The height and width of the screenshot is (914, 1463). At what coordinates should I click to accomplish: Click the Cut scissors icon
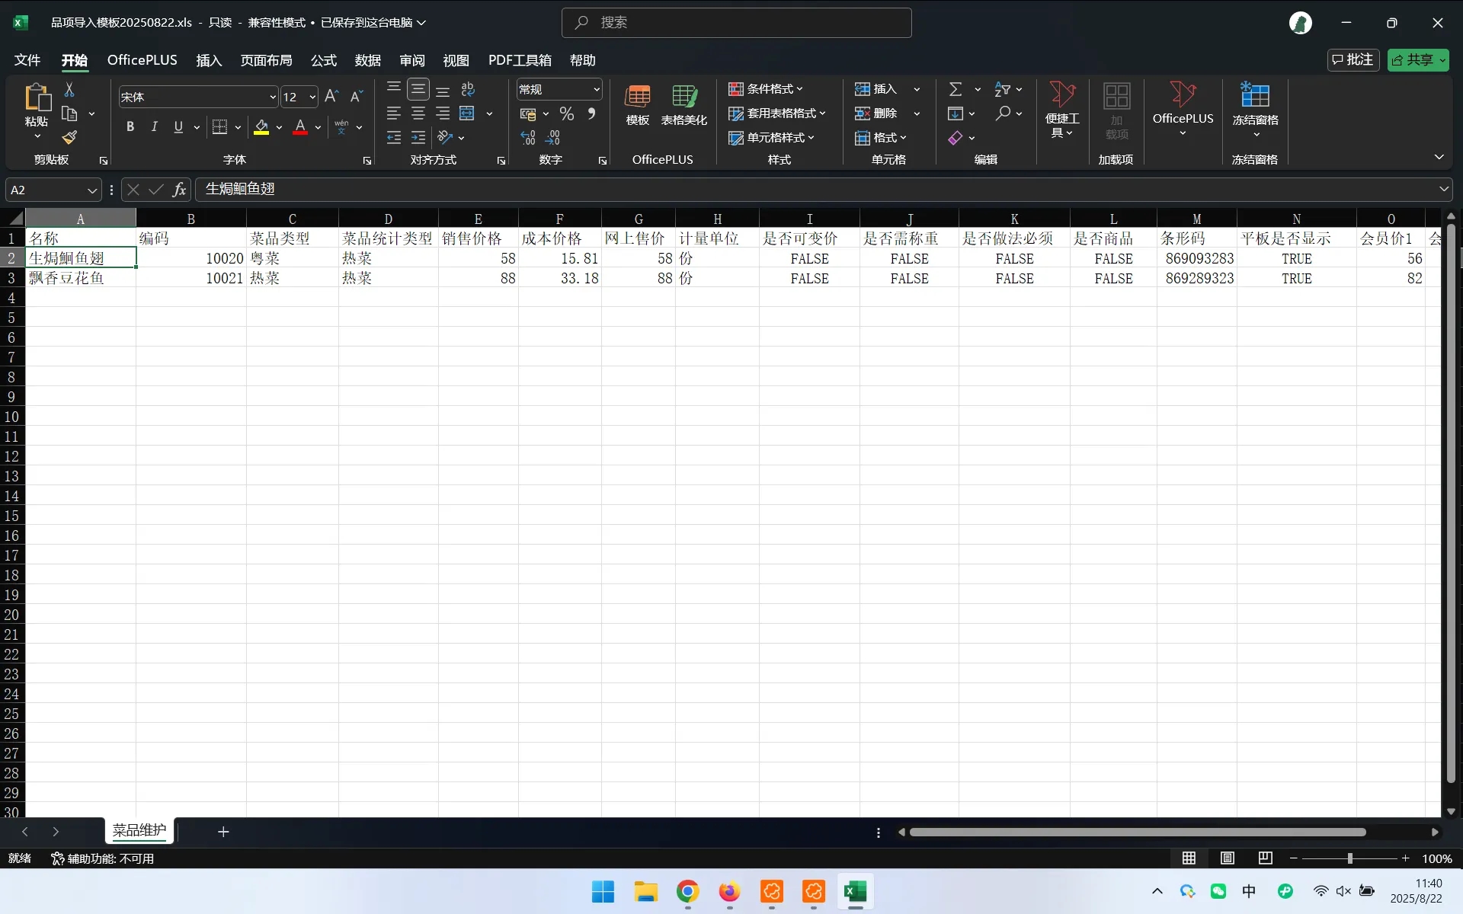(69, 90)
